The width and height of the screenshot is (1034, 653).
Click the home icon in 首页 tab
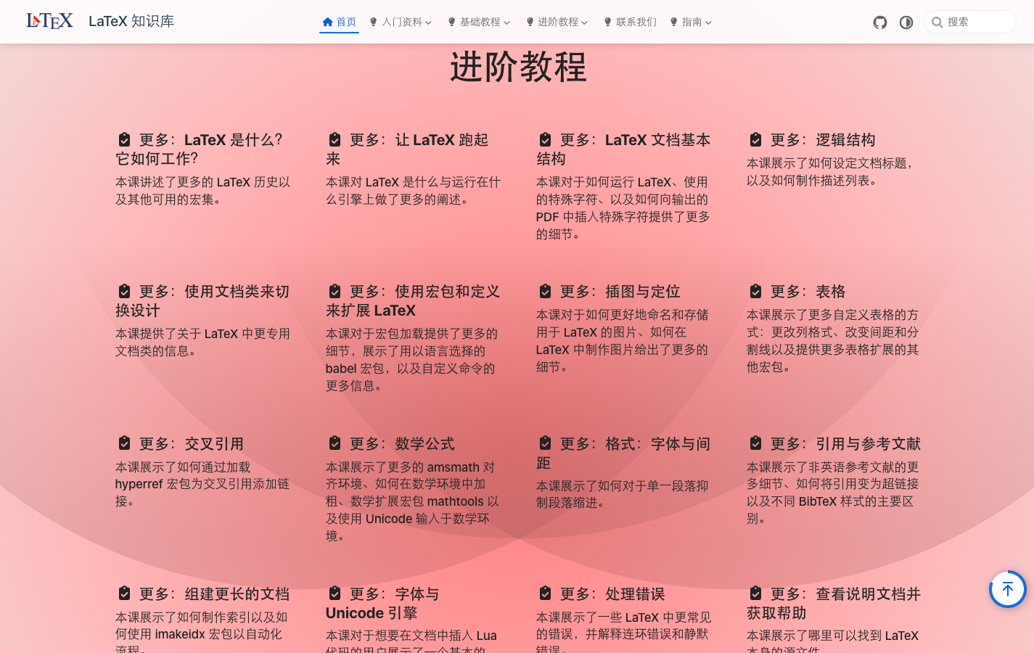[328, 22]
